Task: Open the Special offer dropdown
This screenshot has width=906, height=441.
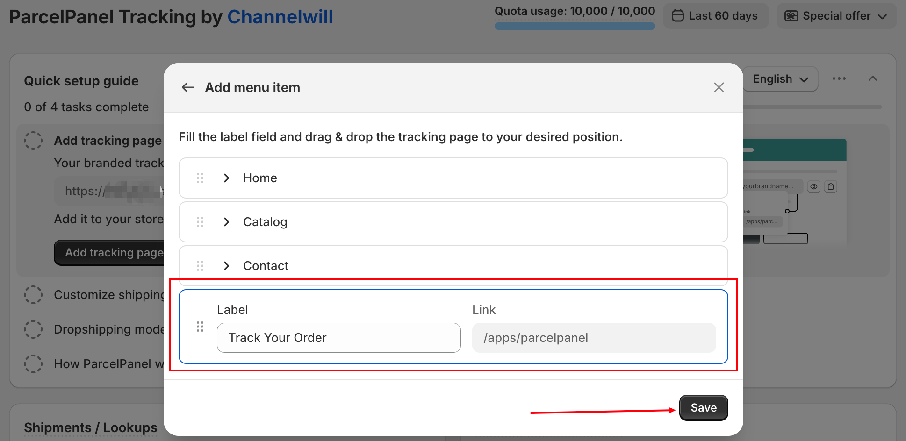Action: point(836,16)
